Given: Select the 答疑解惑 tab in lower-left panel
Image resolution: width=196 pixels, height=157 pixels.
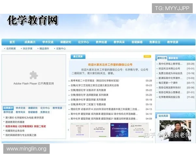Looking at the screenshot, I should (x=33, y=112).
